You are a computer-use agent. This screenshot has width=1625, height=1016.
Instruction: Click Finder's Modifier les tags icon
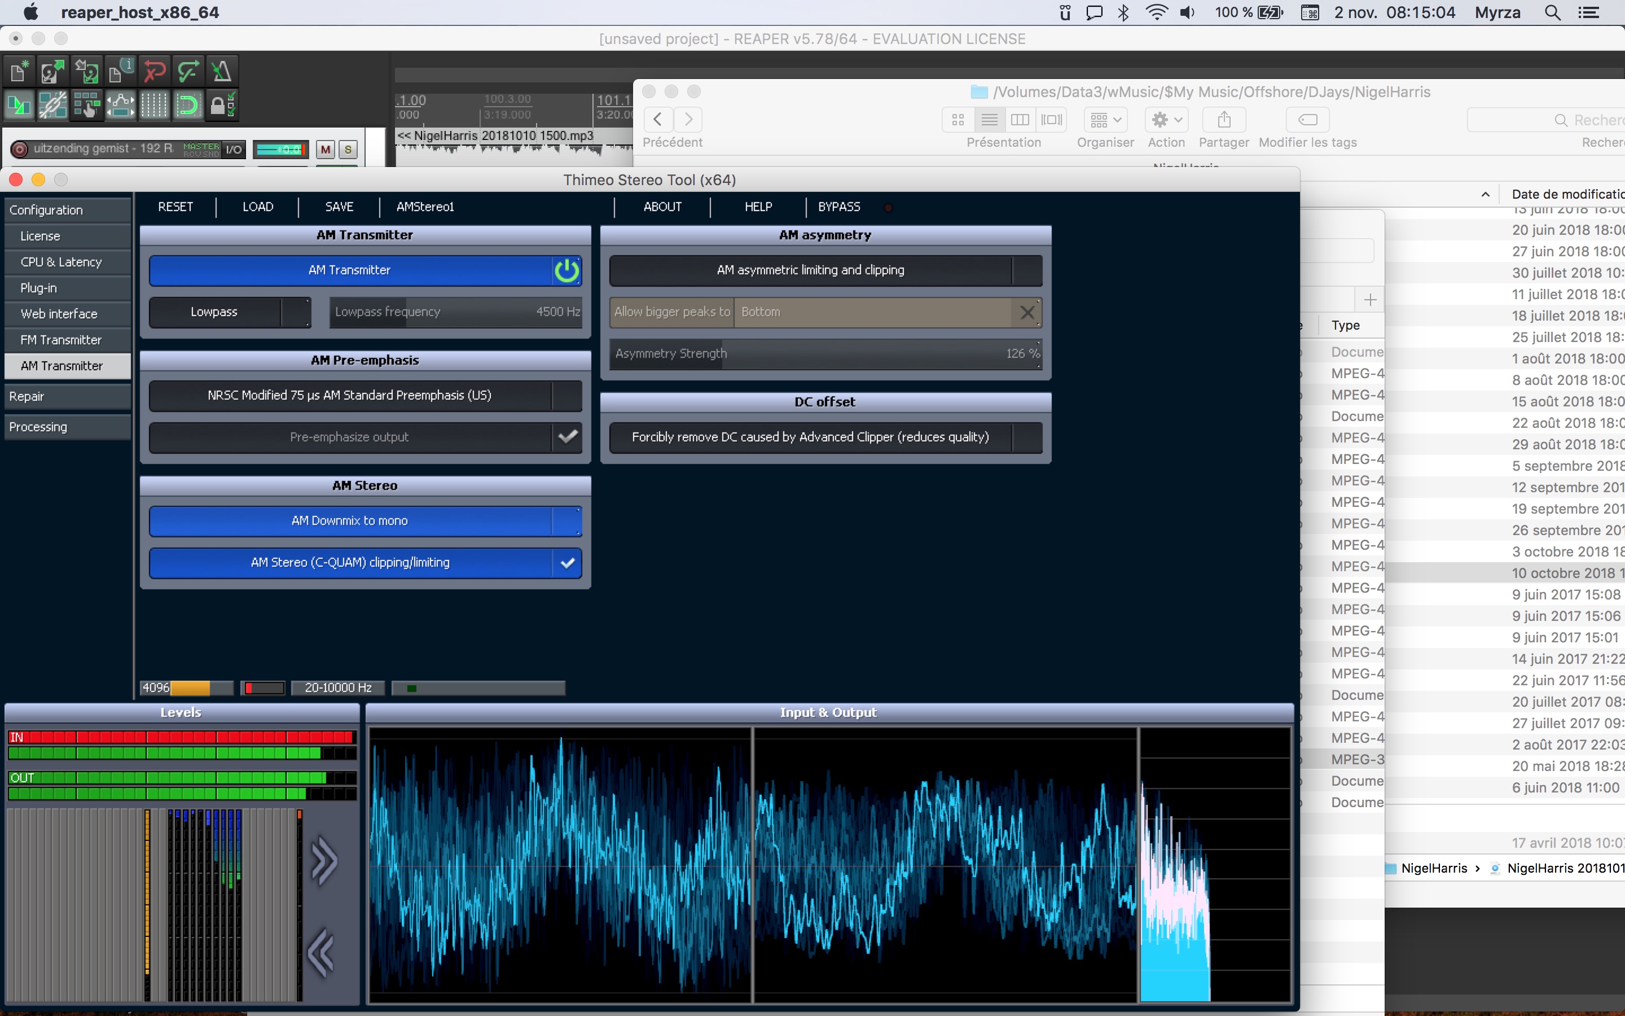[x=1307, y=120]
